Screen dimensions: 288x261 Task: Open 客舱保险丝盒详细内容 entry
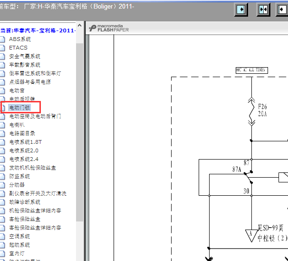point(35,228)
